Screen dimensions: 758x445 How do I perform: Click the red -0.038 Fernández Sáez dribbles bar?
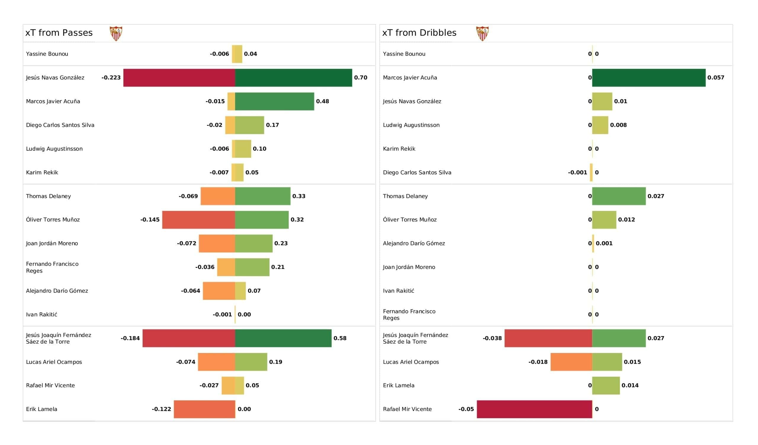coord(548,338)
